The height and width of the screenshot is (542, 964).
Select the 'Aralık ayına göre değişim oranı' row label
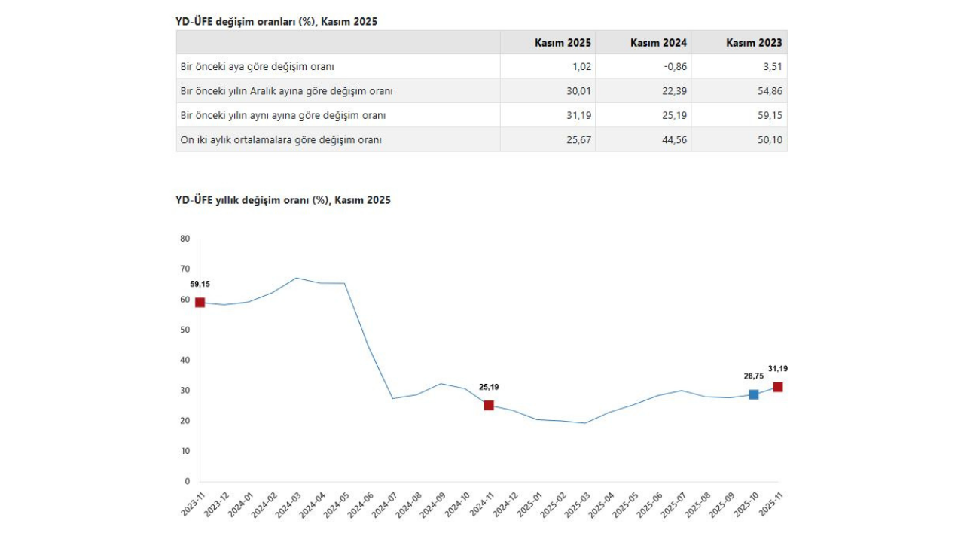click(286, 91)
